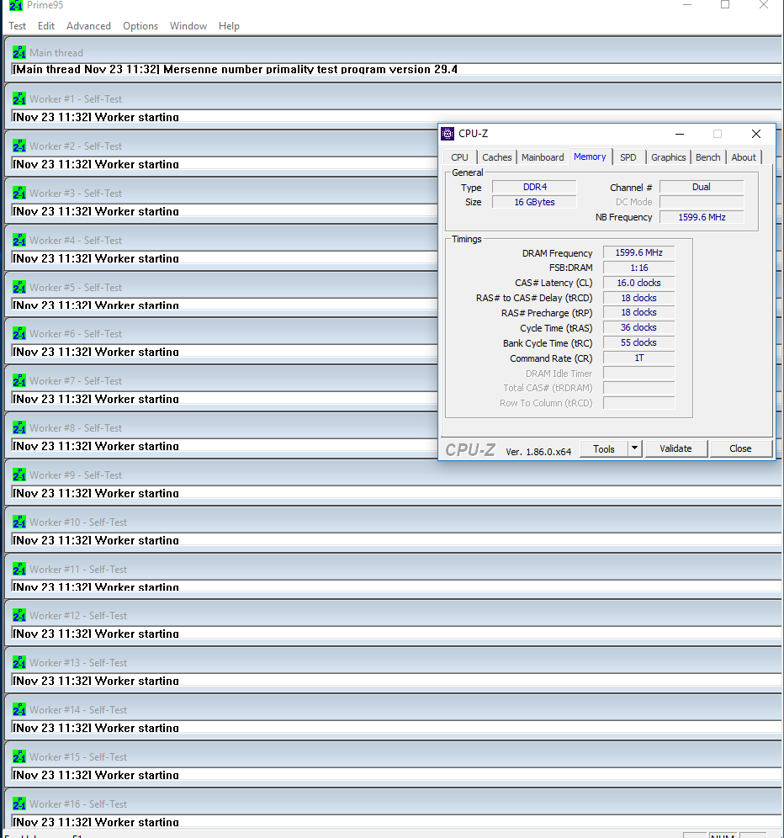The height and width of the screenshot is (838, 784).
Task: Click the Bank Cycle Time value 55 clocks
Action: point(638,342)
